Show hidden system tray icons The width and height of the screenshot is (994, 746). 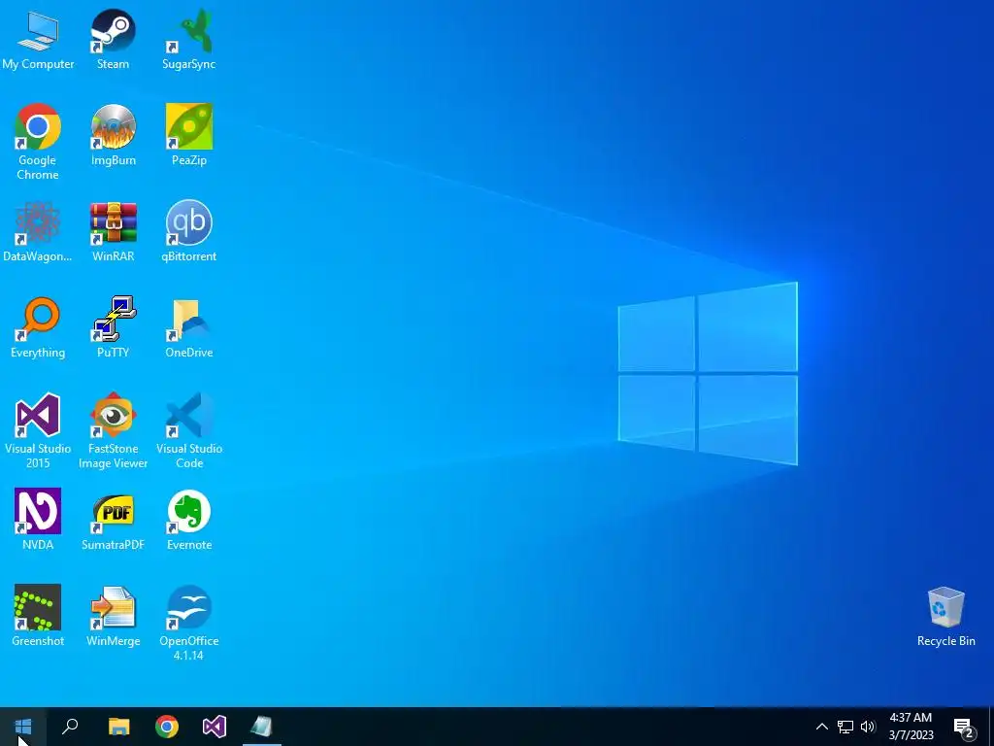click(x=821, y=727)
